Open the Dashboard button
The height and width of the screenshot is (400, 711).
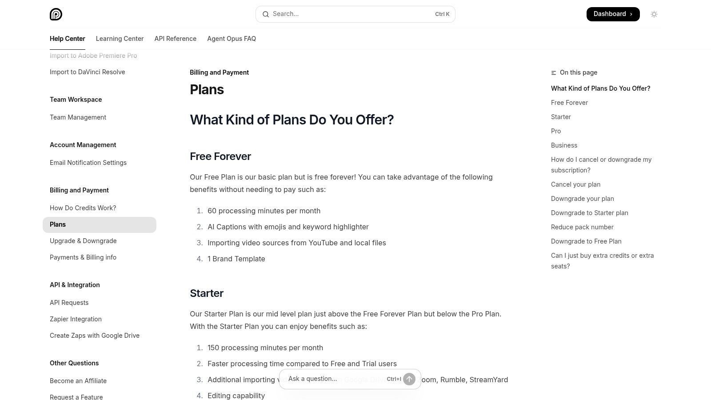[613, 14]
